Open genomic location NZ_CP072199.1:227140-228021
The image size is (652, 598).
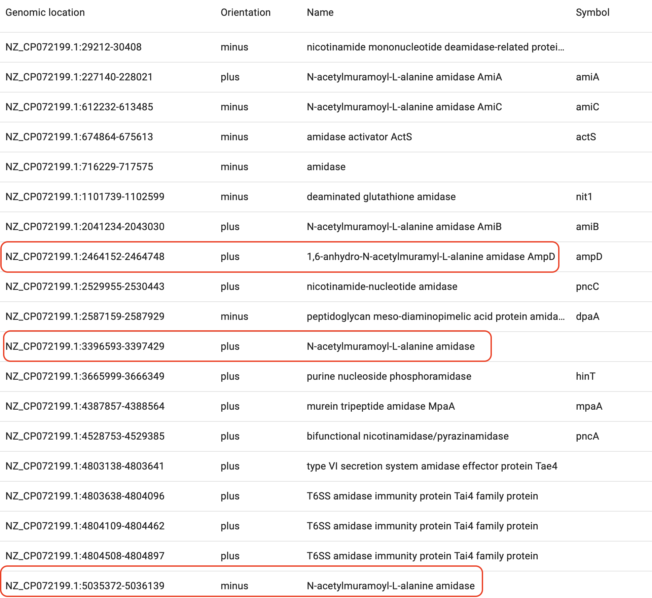point(79,77)
